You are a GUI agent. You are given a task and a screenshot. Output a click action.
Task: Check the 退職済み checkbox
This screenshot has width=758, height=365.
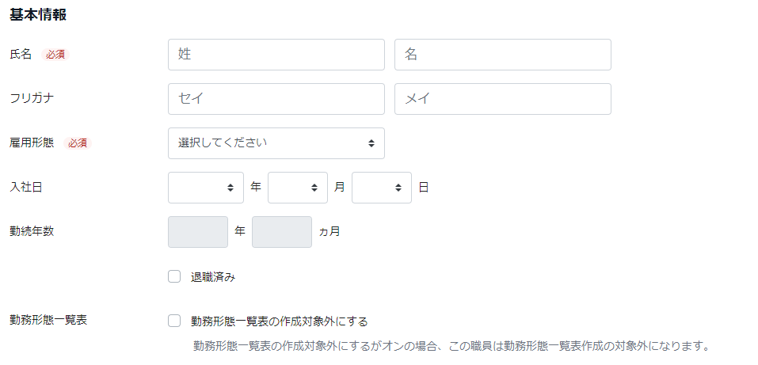(174, 276)
